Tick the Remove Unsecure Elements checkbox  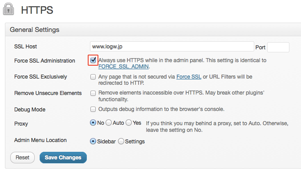[x=93, y=93]
